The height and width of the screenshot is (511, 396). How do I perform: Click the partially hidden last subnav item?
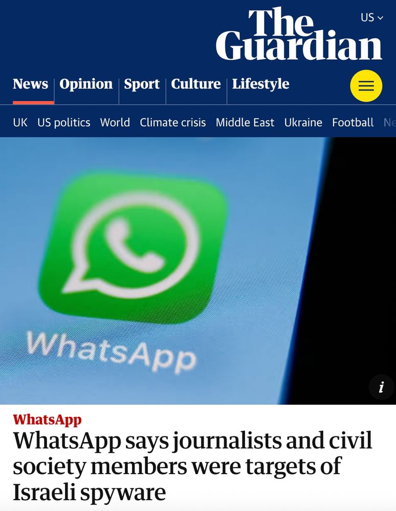(x=390, y=123)
